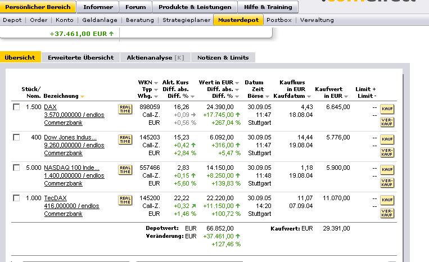Click the REAL TIME icon for Dow Jones
This screenshot has width=429, height=262.
coord(125,139)
